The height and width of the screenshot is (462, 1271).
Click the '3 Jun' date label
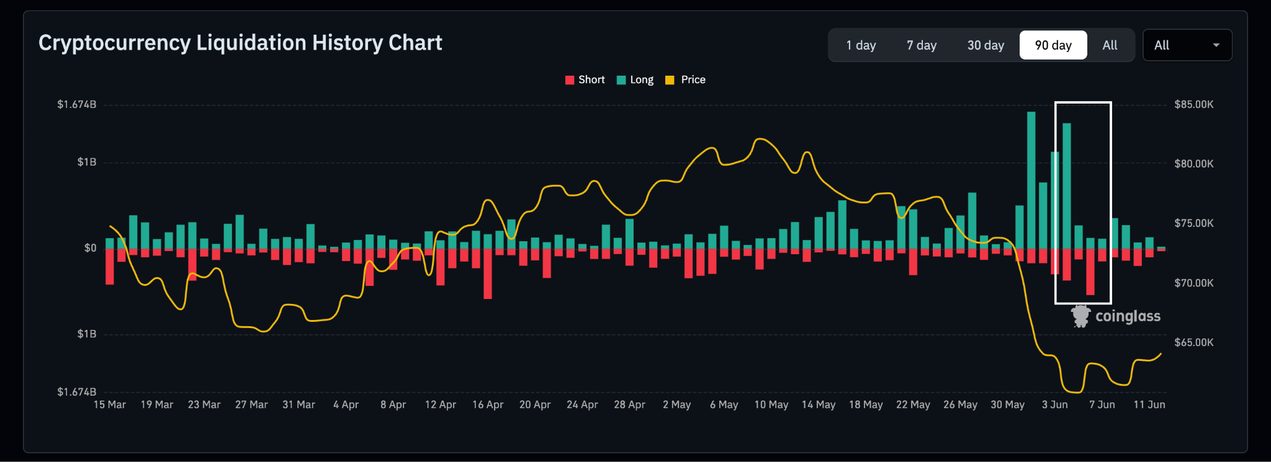1055,404
